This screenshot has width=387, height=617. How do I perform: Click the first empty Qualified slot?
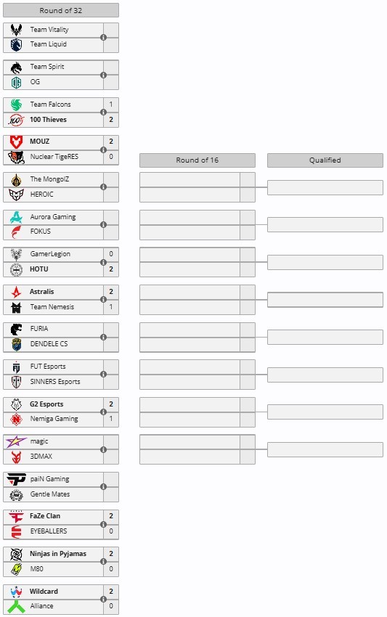point(325,187)
